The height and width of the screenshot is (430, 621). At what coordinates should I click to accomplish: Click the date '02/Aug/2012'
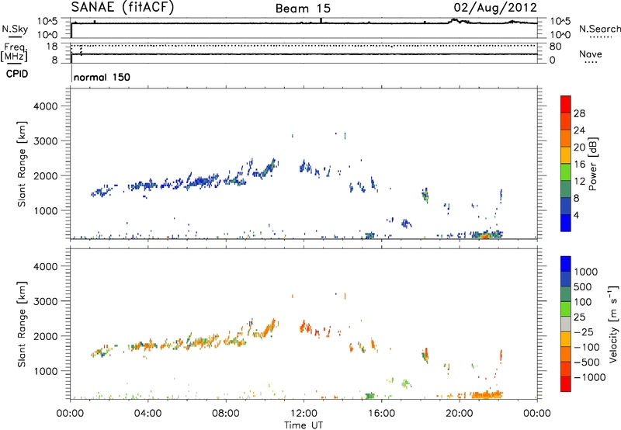click(x=495, y=8)
